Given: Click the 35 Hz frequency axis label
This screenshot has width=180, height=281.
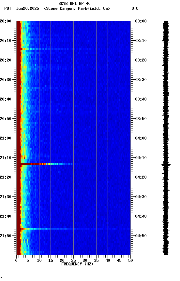Looking at the screenshot, I should pos(96,261).
